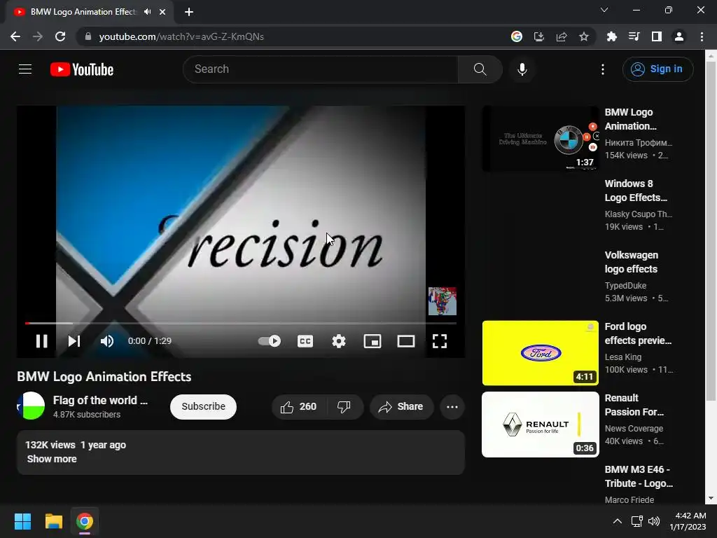Toggle Chrome side panel
Screen dimensions: 717x538
[657, 36]
